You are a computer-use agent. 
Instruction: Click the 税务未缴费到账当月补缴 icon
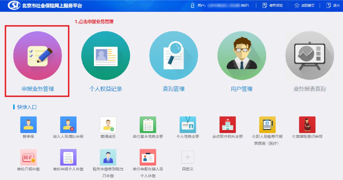[108, 157]
